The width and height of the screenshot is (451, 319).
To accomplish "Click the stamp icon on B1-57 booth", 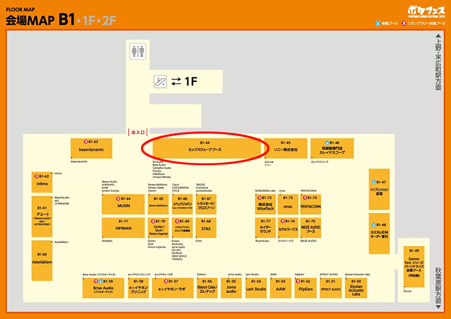I will click(x=166, y=281).
